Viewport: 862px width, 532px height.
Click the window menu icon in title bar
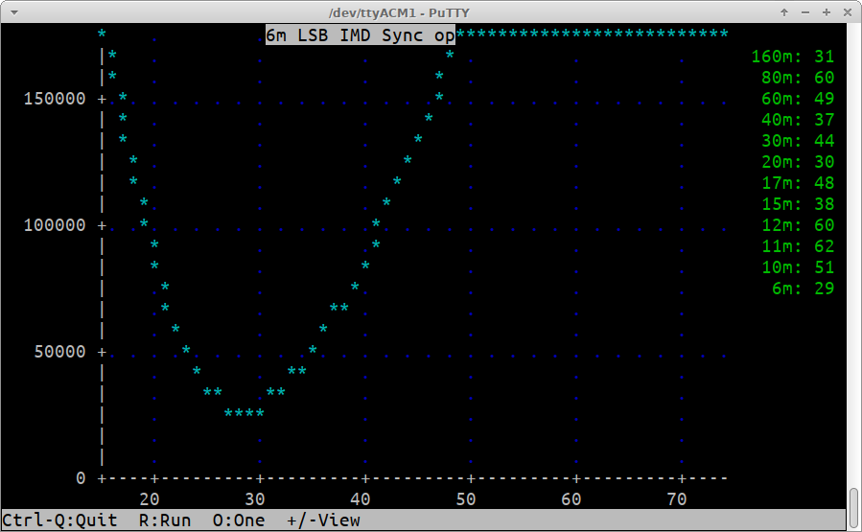coord(12,12)
